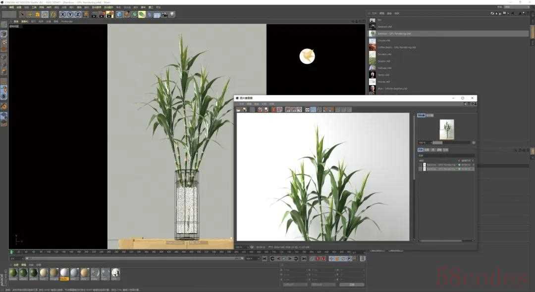Click the Camera object icon in toolbar
Screen dimensions: 535x292
pos(164,14)
